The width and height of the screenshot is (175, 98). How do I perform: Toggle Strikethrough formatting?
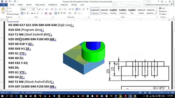32,13
